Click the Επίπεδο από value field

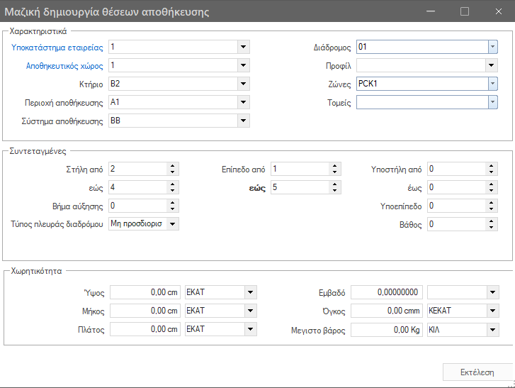click(300, 169)
